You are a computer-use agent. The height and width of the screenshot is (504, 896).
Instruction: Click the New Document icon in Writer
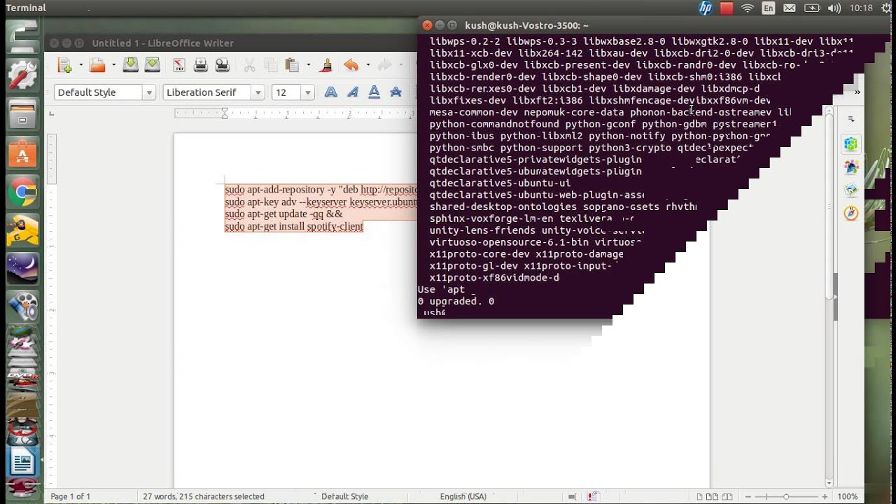pos(64,66)
